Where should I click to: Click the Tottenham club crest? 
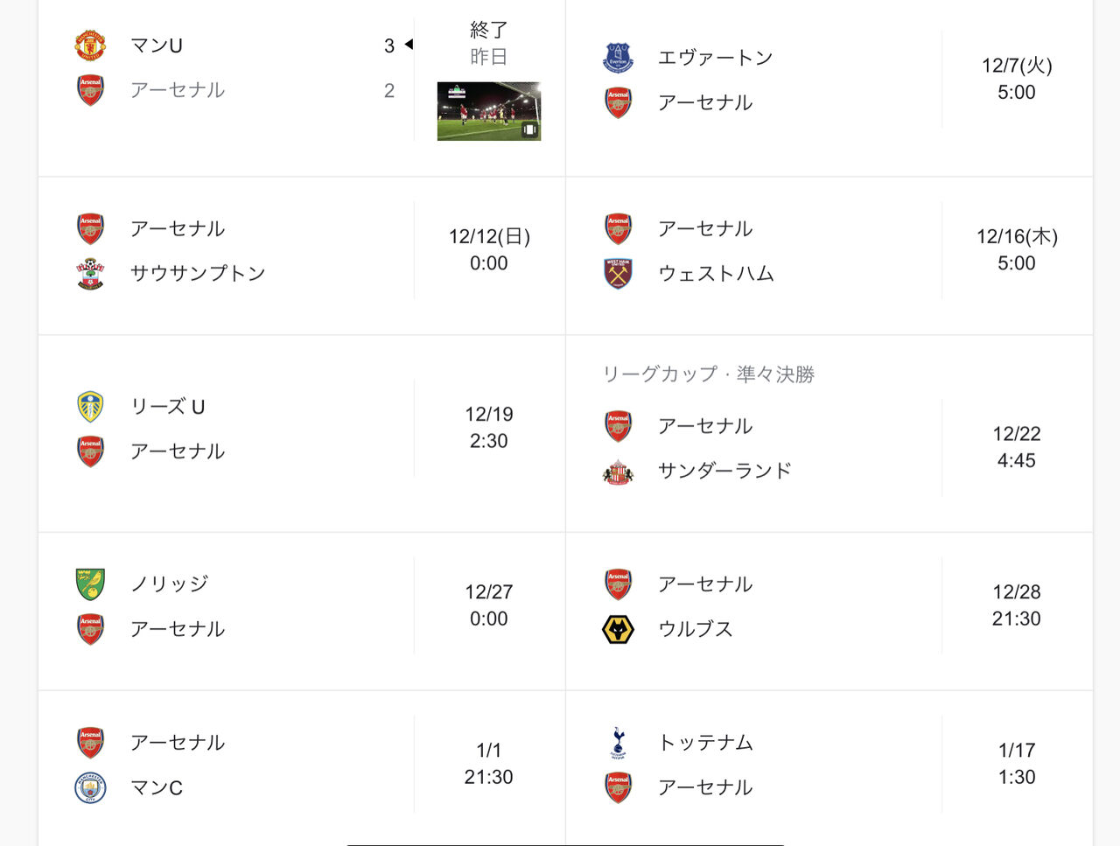617,742
